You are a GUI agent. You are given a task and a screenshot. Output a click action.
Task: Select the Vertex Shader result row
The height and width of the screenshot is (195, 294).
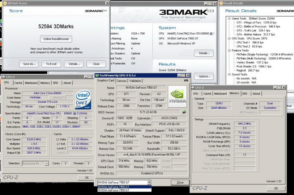[252, 62]
